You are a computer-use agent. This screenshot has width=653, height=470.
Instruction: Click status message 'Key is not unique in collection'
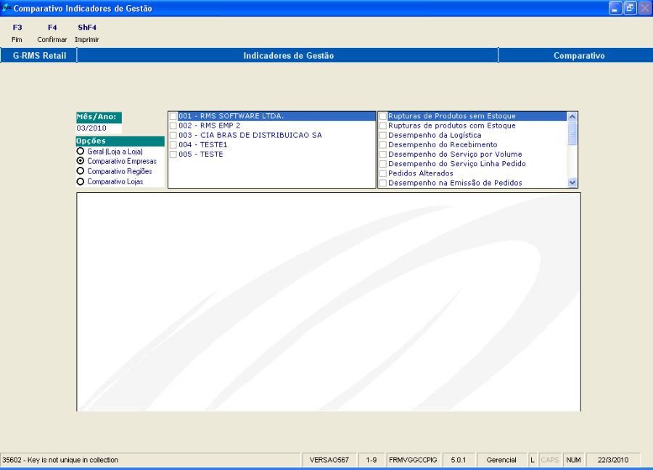click(x=73, y=460)
